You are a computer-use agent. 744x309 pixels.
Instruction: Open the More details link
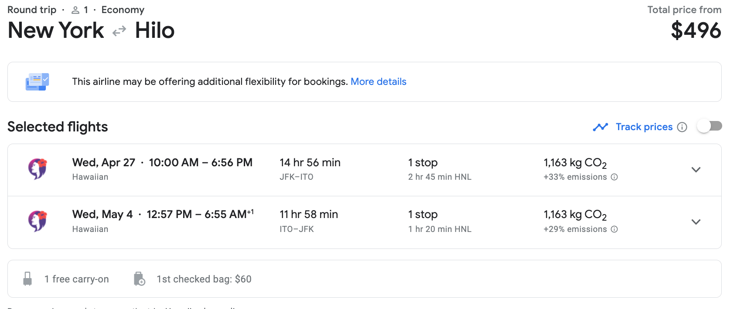click(378, 82)
